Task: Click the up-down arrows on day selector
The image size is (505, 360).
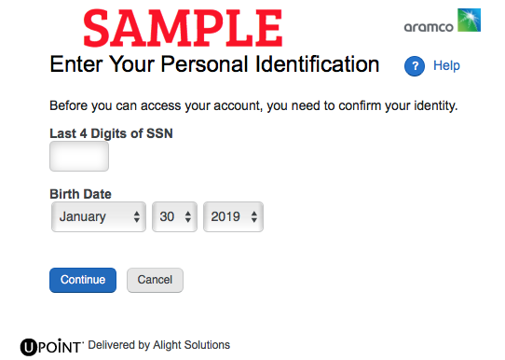Action: (188, 216)
